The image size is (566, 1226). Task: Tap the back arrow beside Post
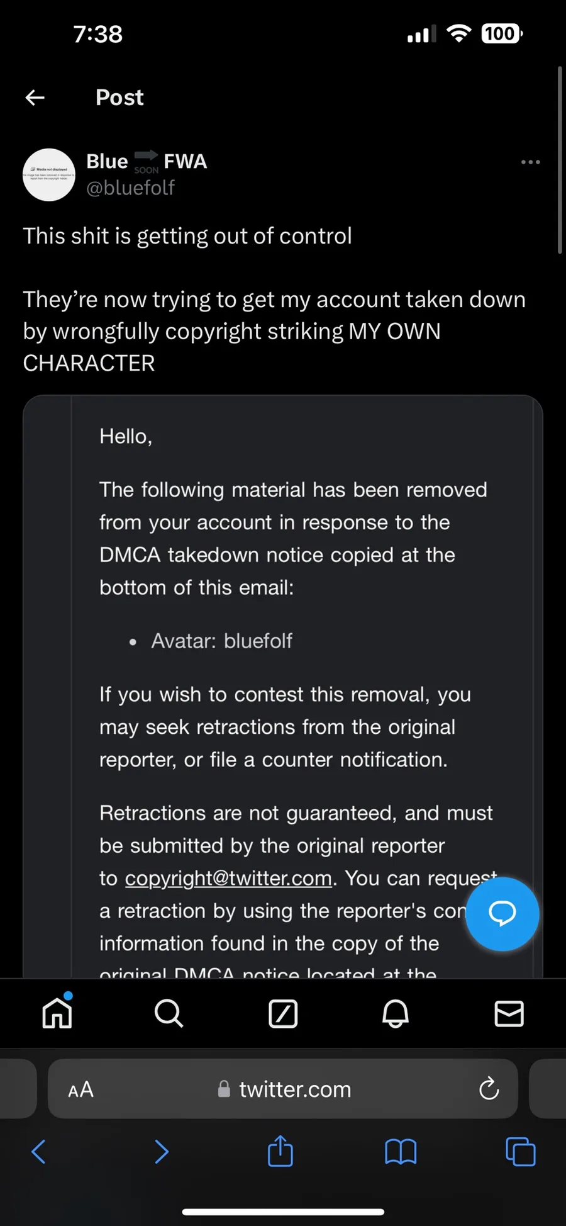coord(35,98)
